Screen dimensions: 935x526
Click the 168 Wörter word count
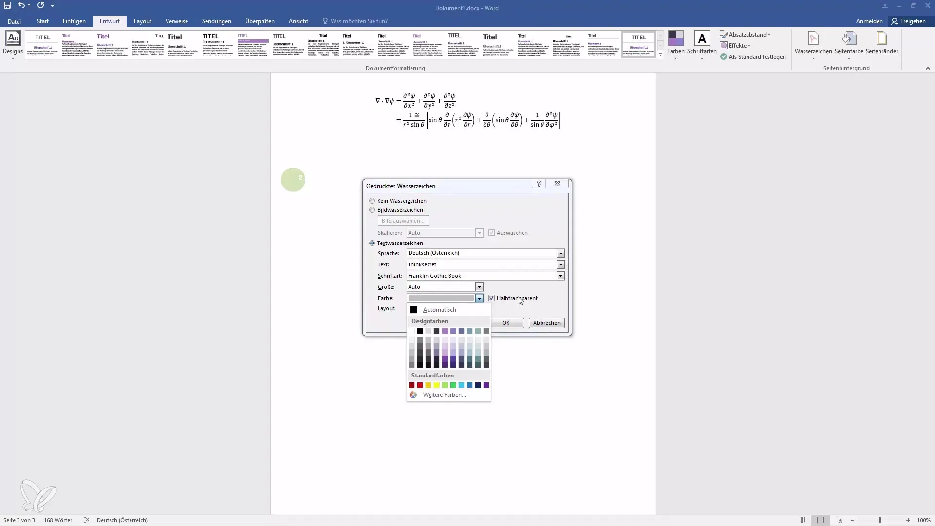click(x=58, y=520)
